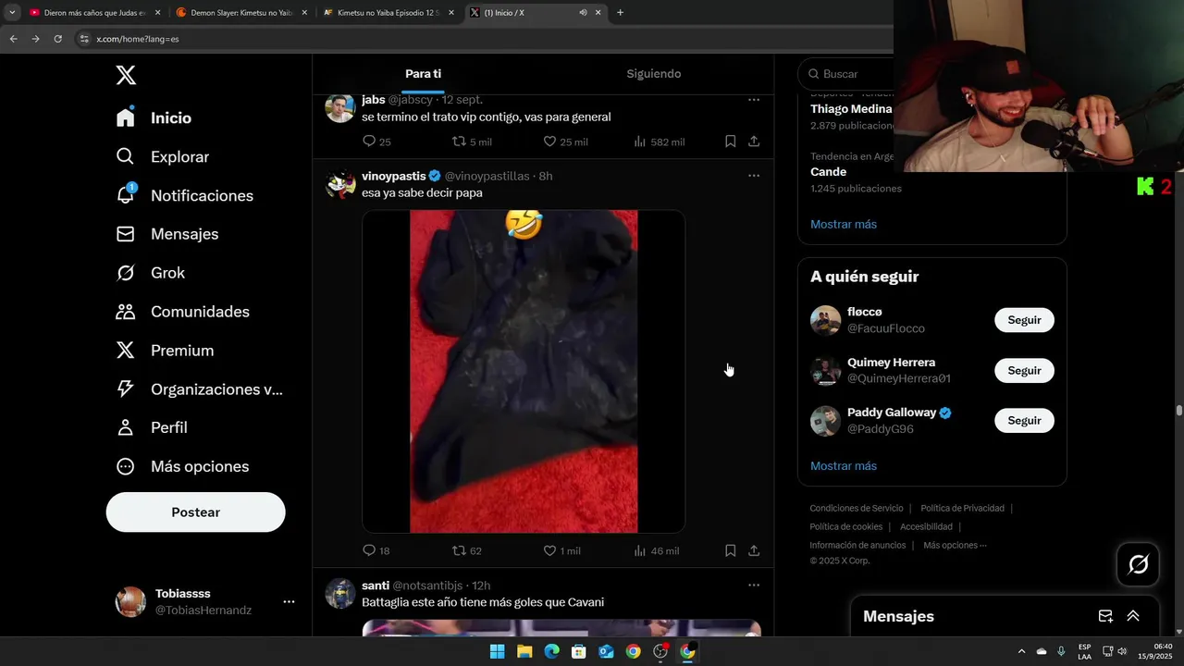Share the jabs post
Screen dimensions: 1184x666
click(x=754, y=142)
